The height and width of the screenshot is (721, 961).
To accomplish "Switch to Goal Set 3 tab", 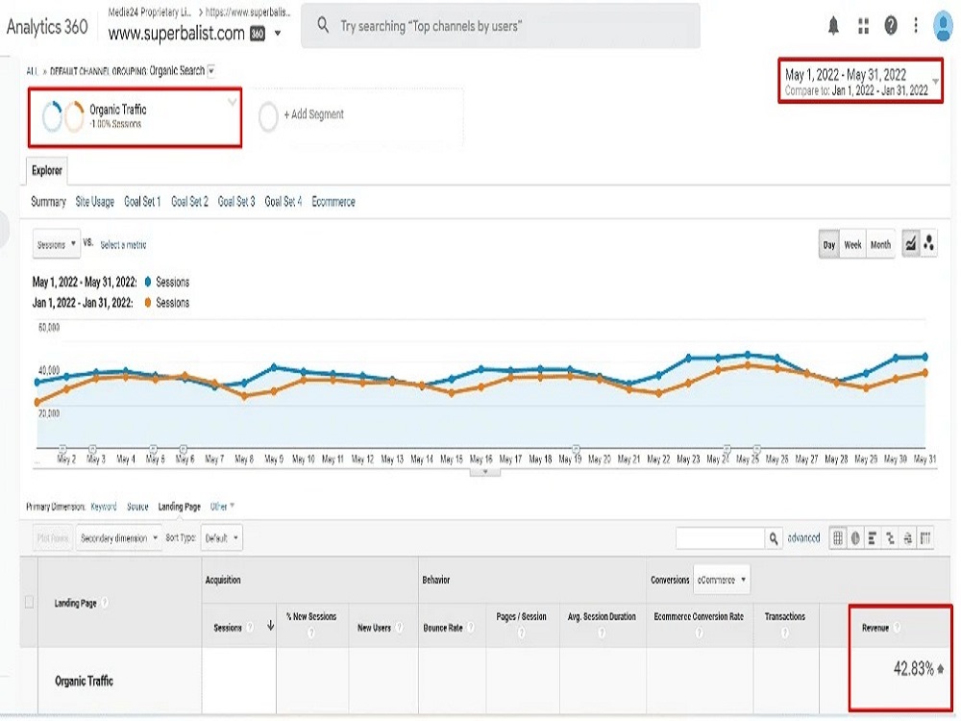I will tap(236, 202).
